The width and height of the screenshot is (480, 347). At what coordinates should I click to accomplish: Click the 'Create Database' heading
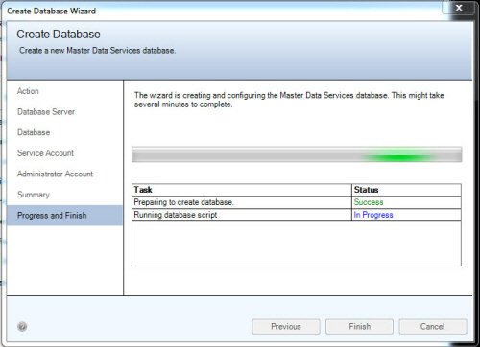(59, 35)
